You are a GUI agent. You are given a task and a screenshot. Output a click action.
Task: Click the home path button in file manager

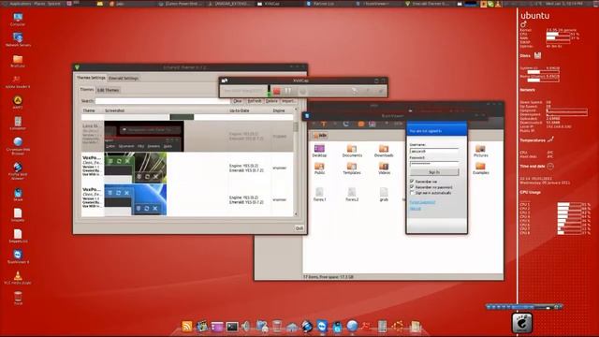click(x=320, y=135)
